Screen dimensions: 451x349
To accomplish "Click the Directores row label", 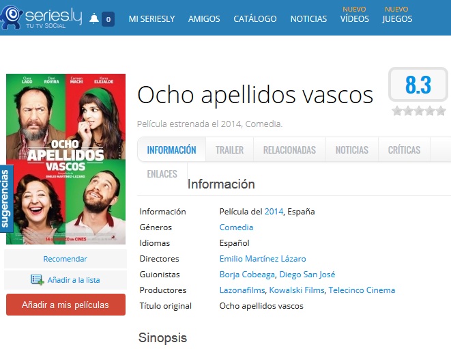I will [x=159, y=259].
